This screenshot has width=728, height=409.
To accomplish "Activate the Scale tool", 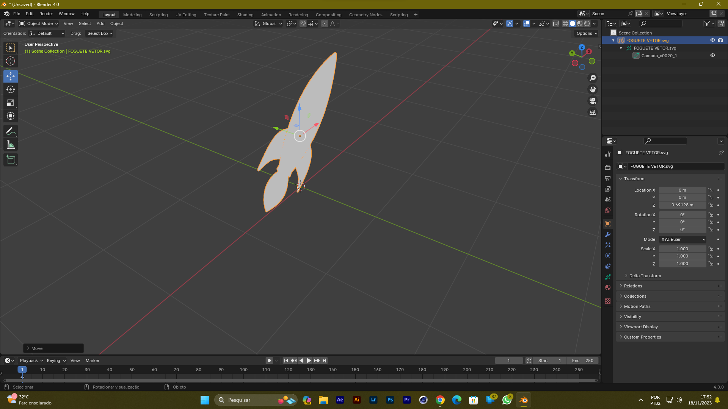I will pos(11,103).
